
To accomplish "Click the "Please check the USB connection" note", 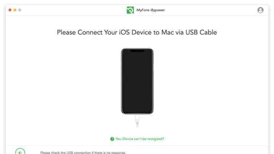I will (x=83, y=153).
